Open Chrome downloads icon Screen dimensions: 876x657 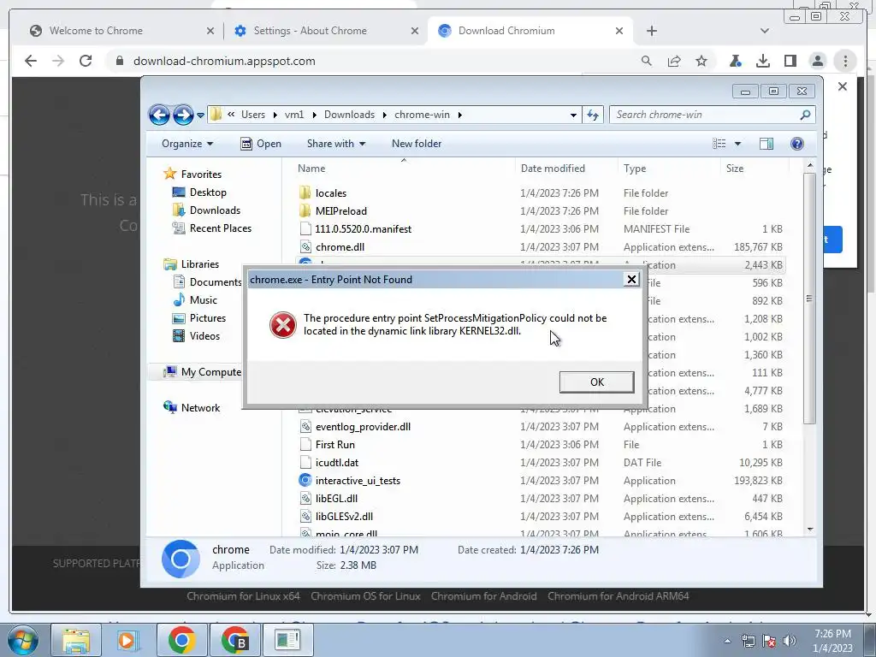(762, 61)
